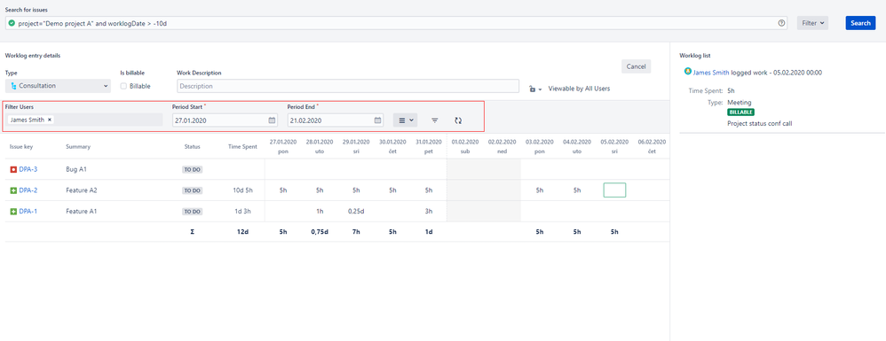Click the 0,25d cell for DPA-1
This screenshot has height=341, width=886.
point(356,212)
